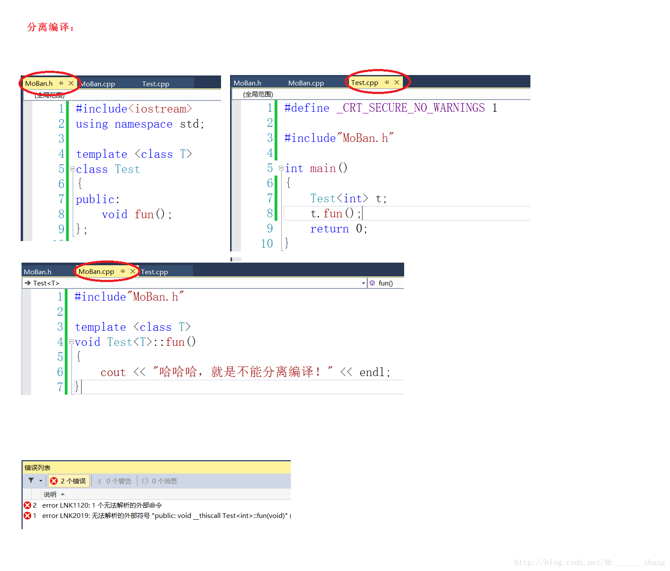The image size is (670, 571).
Task: Switch to Test.cpp tab in first editor
Action: pos(156,84)
